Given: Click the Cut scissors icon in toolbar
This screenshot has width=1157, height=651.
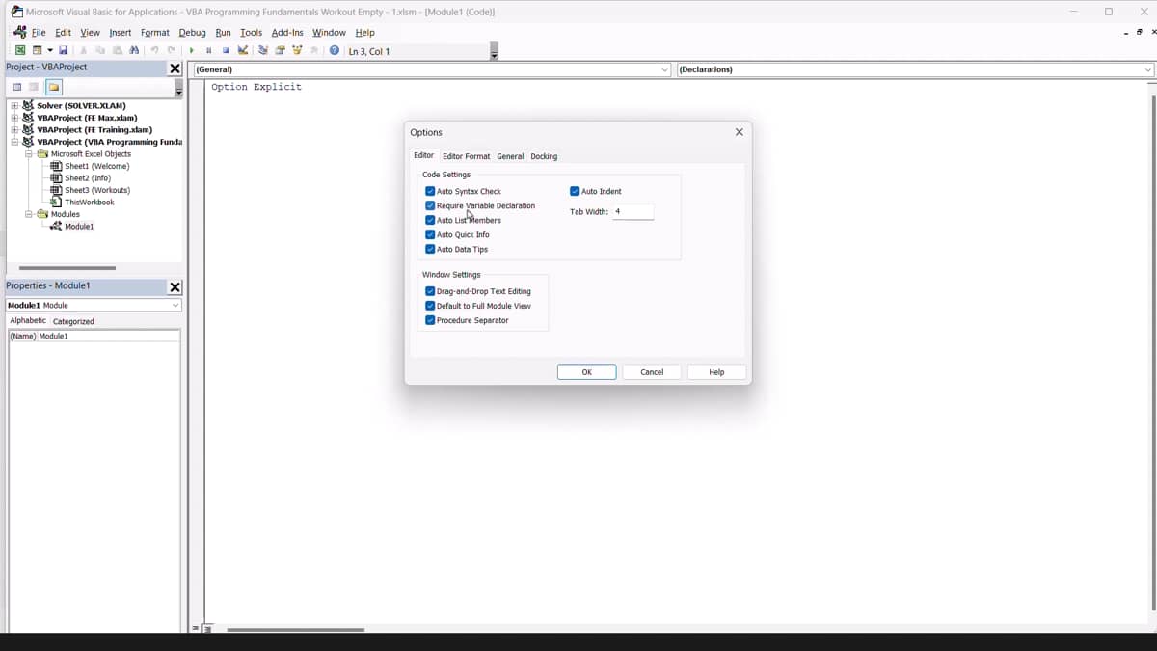Looking at the screenshot, I should (x=84, y=50).
